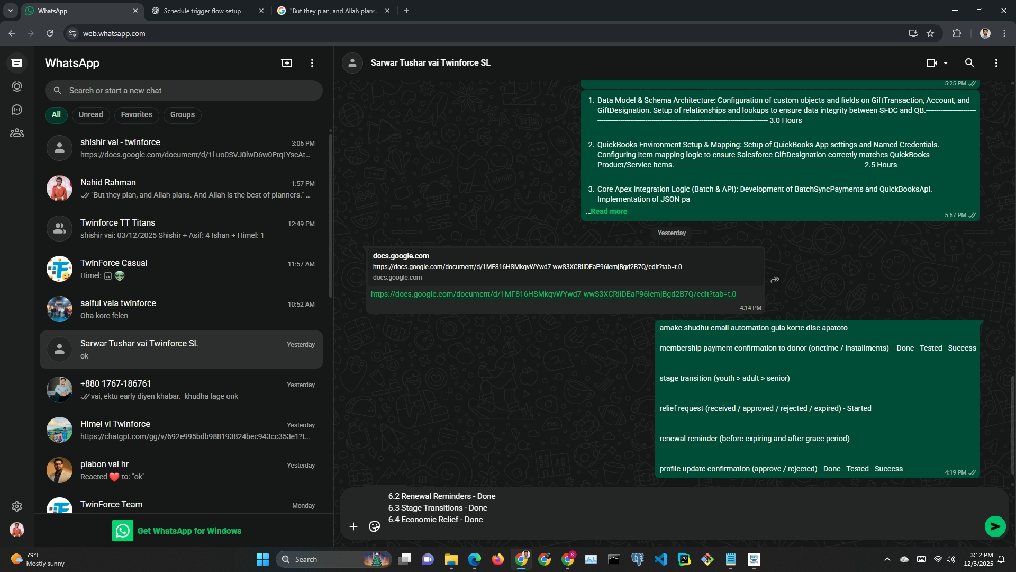The height and width of the screenshot is (572, 1016).
Task: Select the Unread filter
Action: click(x=90, y=114)
